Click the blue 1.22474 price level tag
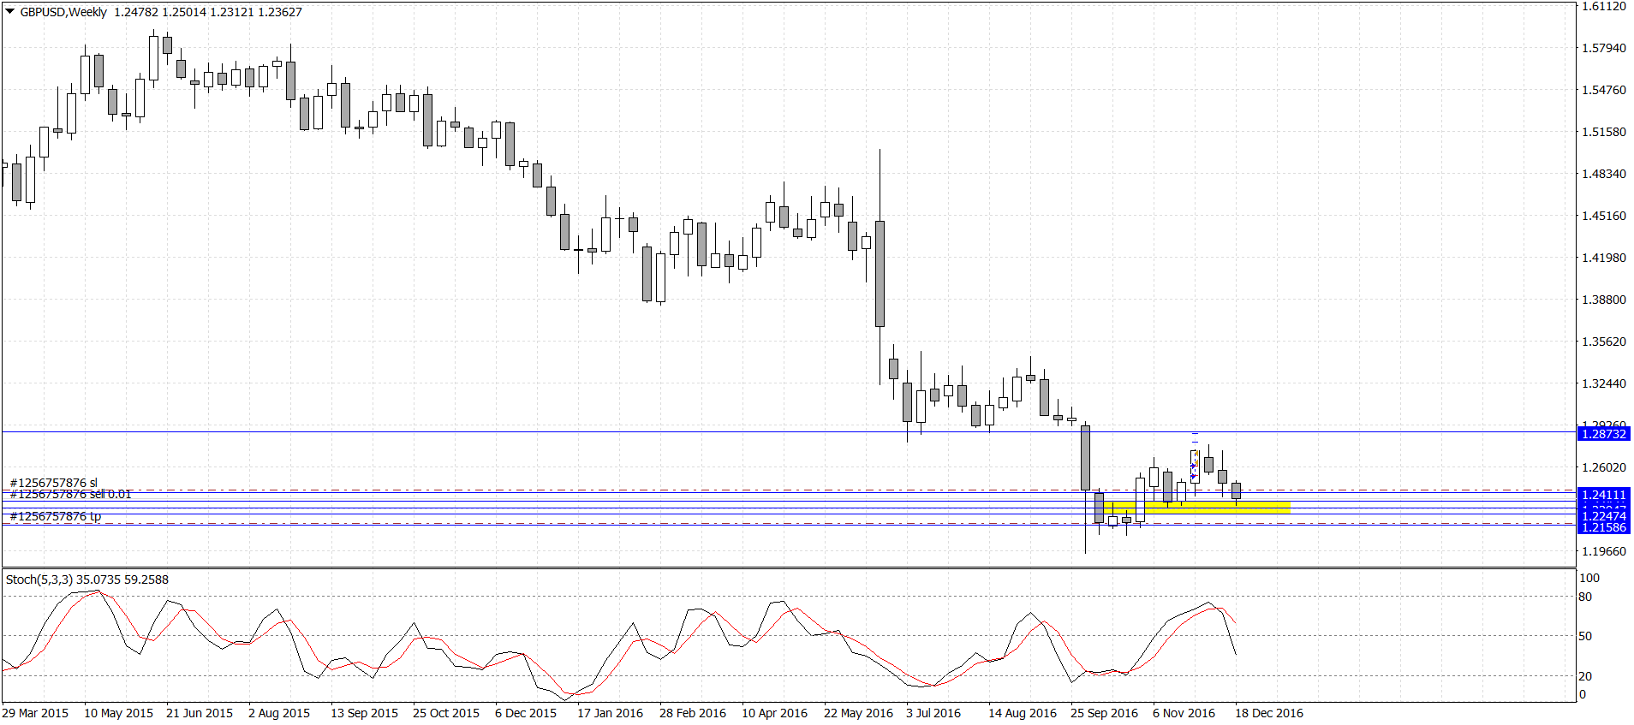The image size is (1634, 725). pyautogui.click(x=1603, y=515)
